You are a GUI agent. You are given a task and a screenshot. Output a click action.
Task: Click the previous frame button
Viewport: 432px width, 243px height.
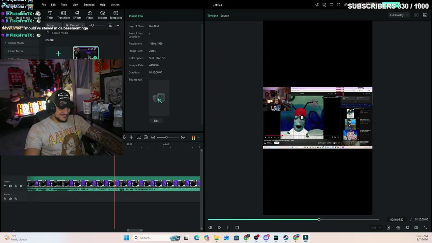(210, 228)
